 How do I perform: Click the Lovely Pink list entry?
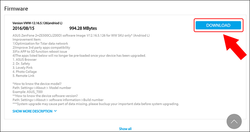coord(22,68)
